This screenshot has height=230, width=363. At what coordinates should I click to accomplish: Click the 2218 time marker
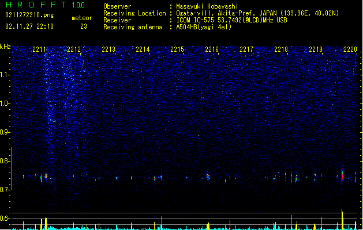[x=281, y=49]
